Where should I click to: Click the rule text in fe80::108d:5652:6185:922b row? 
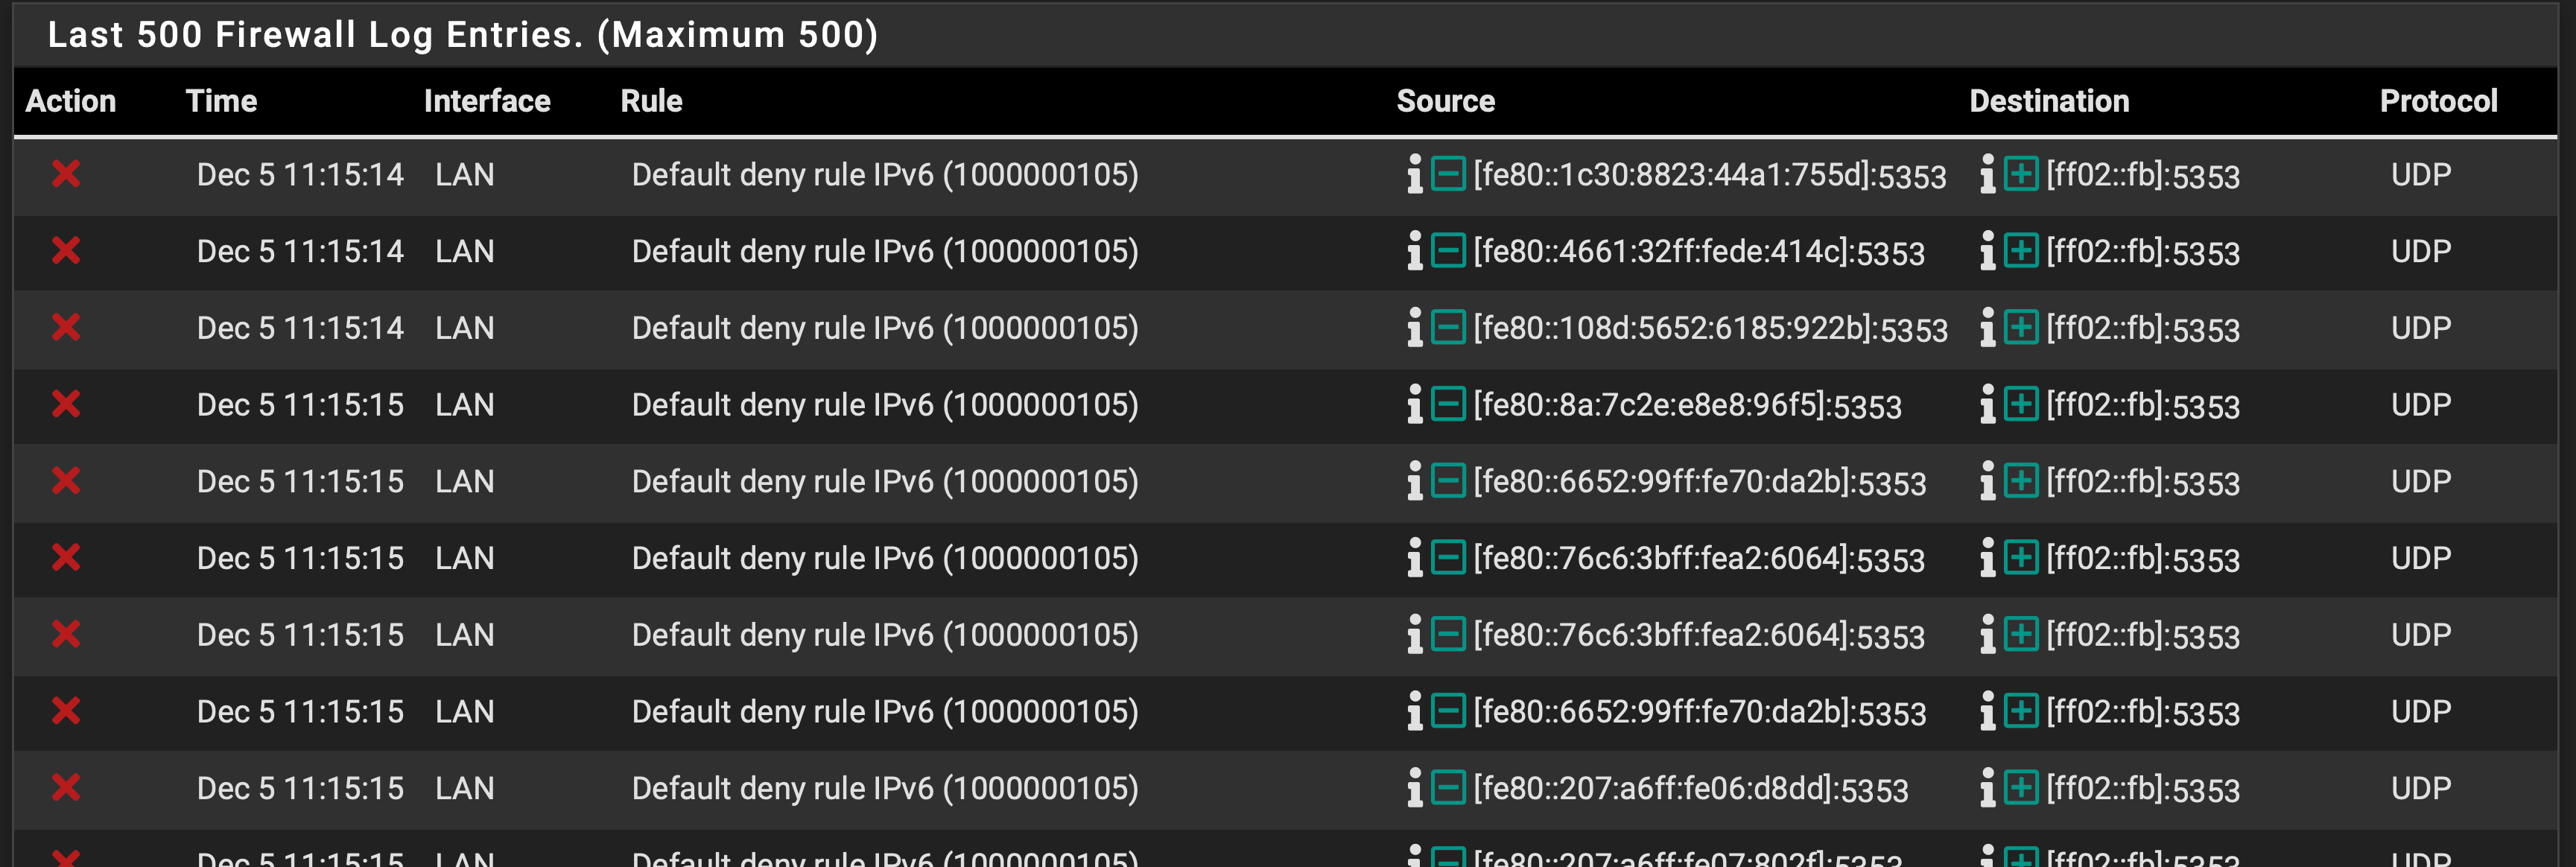click(x=885, y=328)
